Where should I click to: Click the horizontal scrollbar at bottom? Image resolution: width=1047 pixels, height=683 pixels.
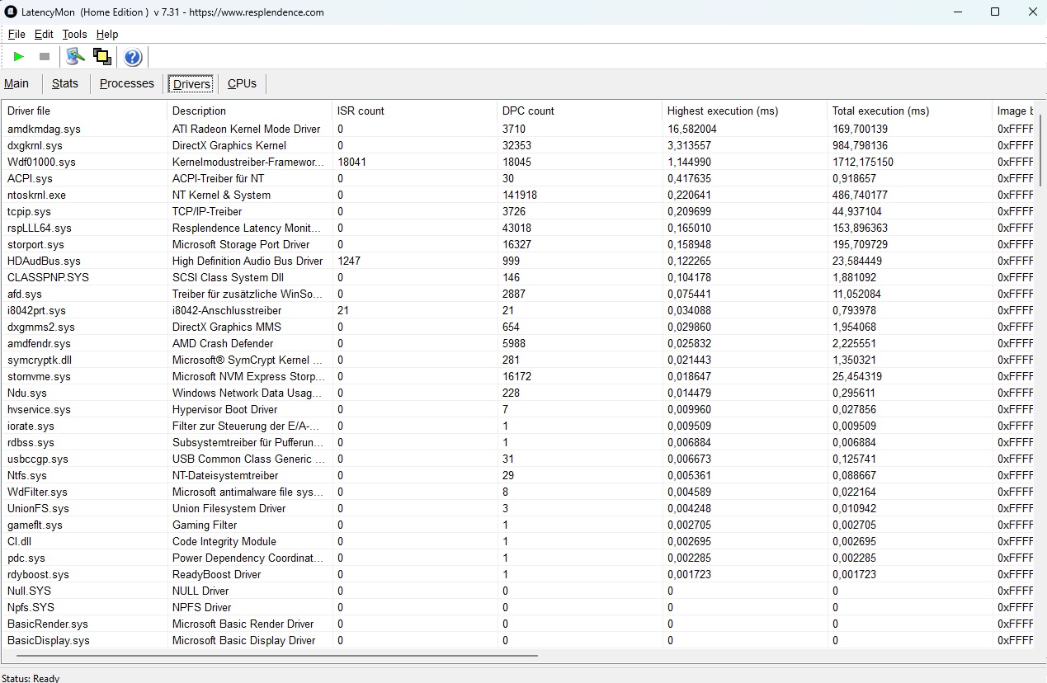click(x=276, y=656)
